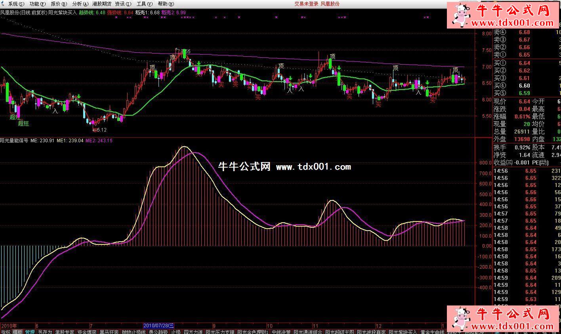Open the 系统(S) menu
The width and height of the screenshot is (561, 334).
(x=16, y=4)
